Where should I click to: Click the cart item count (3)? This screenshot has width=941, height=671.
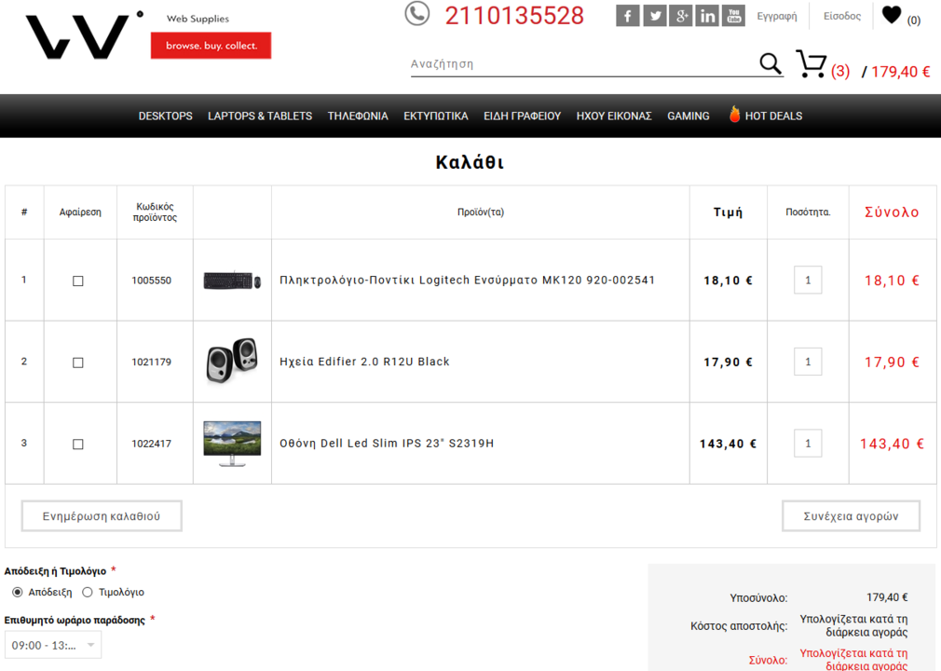(x=840, y=72)
